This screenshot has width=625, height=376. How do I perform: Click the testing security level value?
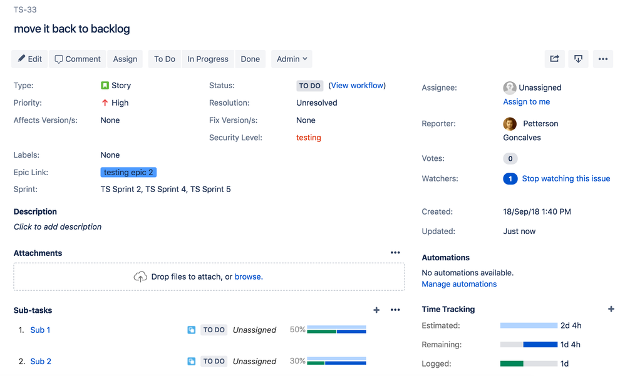pos(309,138)
